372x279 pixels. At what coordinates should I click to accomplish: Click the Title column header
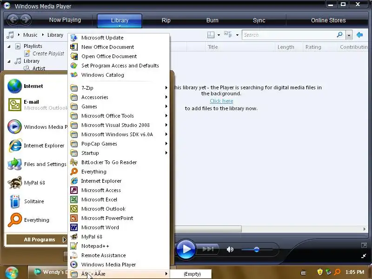240,47
